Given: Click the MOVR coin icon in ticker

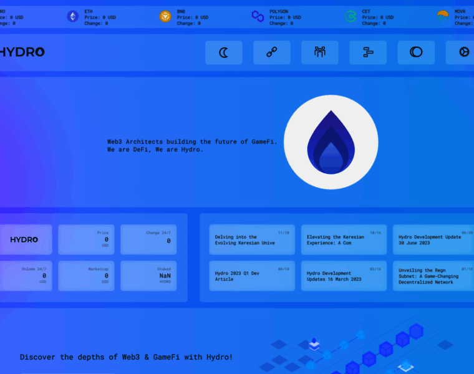Looking at the screenshot, I should pyautogui.click(x=443, y=16).
